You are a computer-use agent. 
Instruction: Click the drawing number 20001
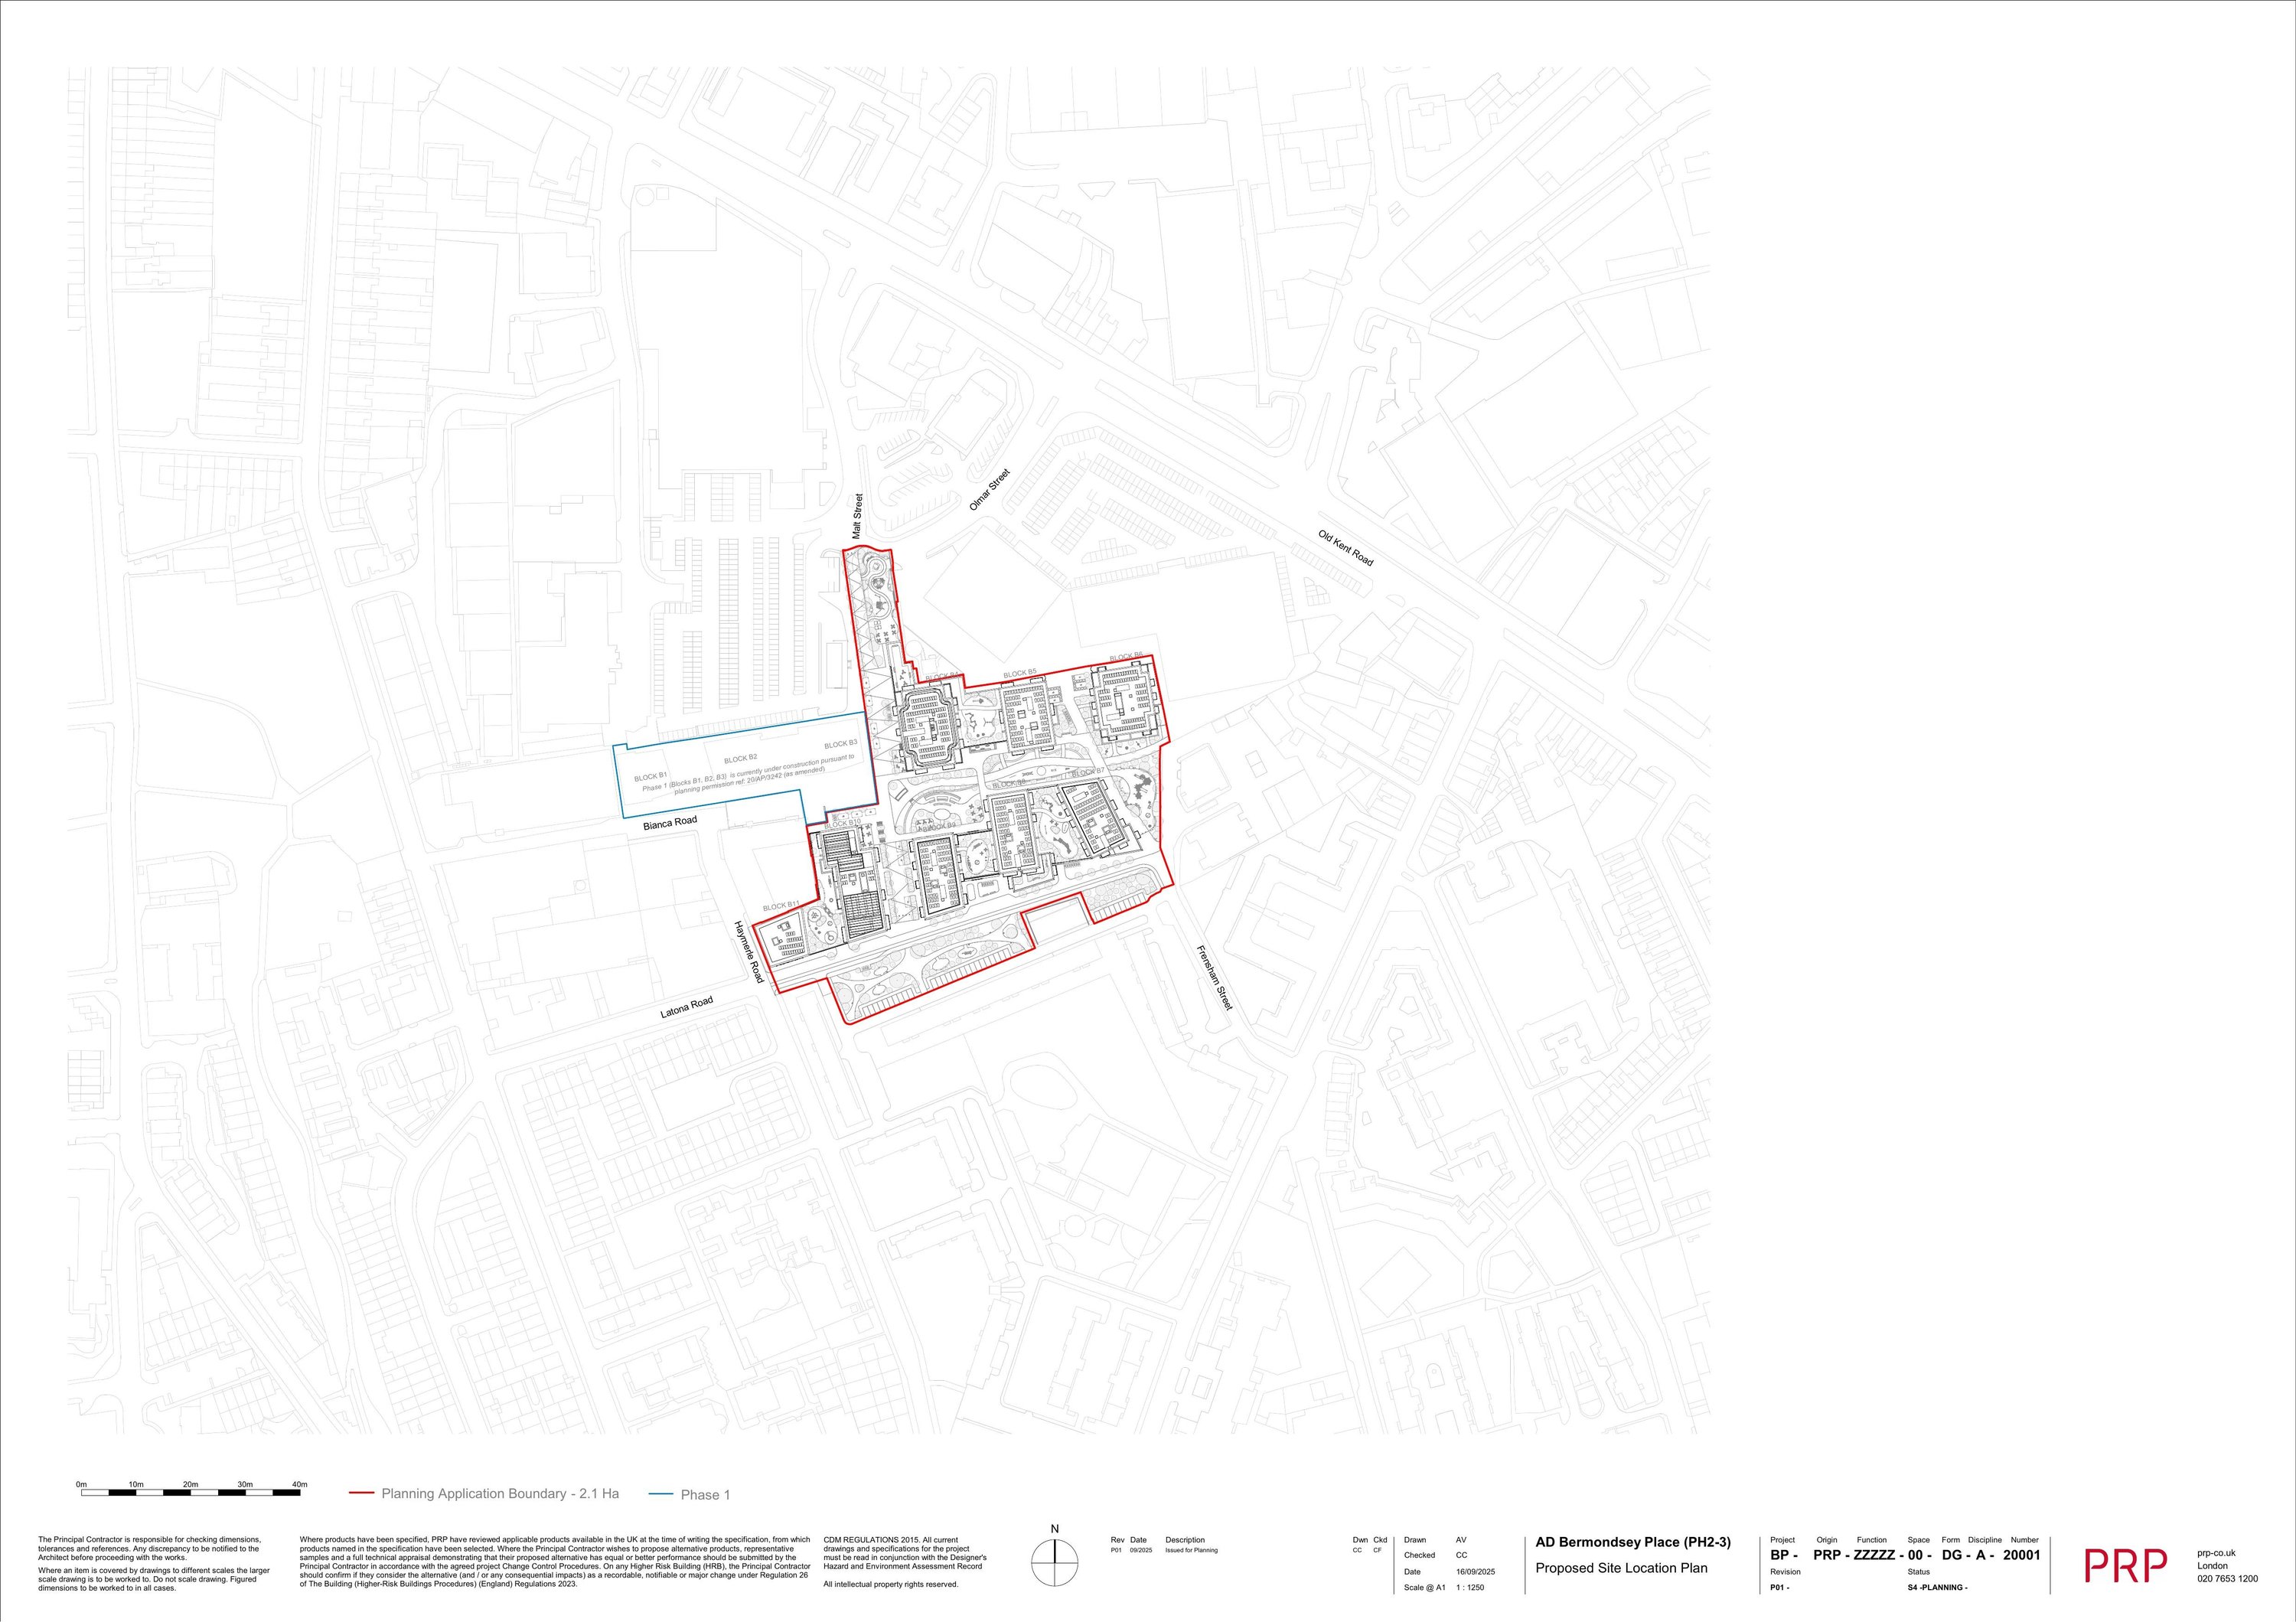[x=2020, y=1555]
